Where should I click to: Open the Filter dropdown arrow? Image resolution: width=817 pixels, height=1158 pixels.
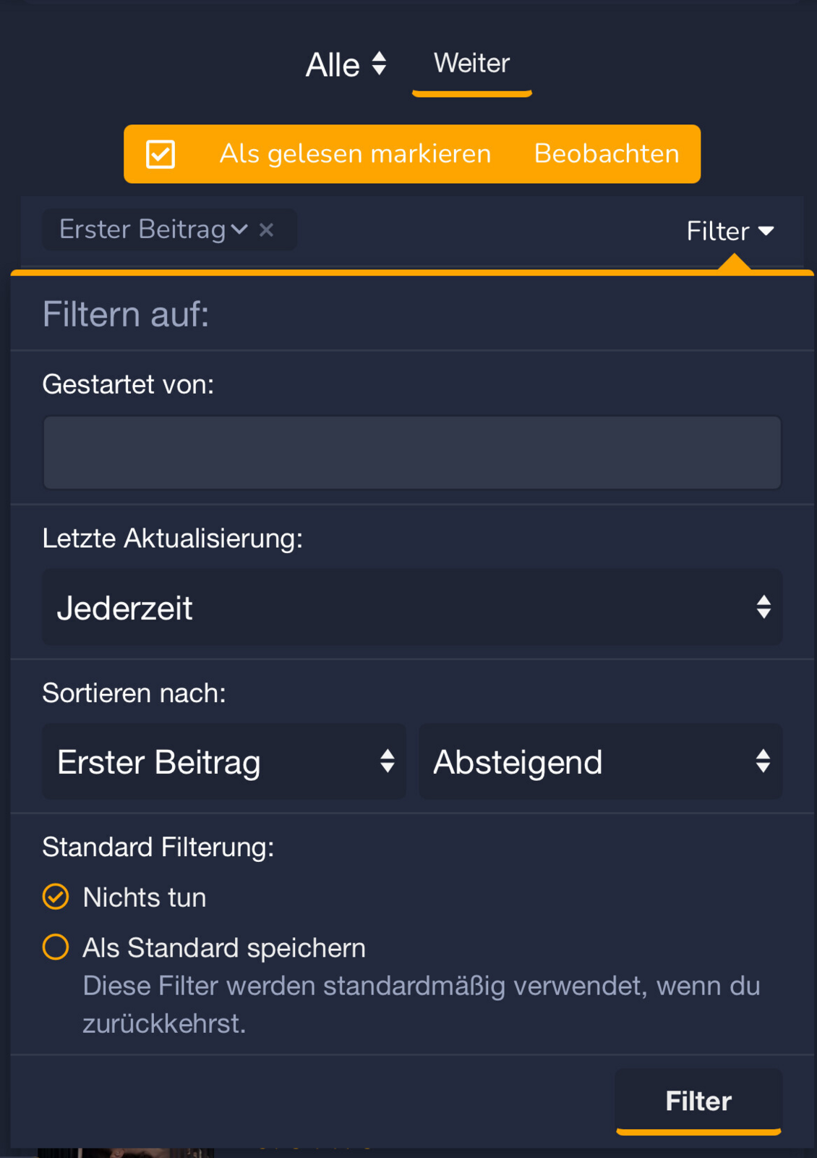(766, 232)
